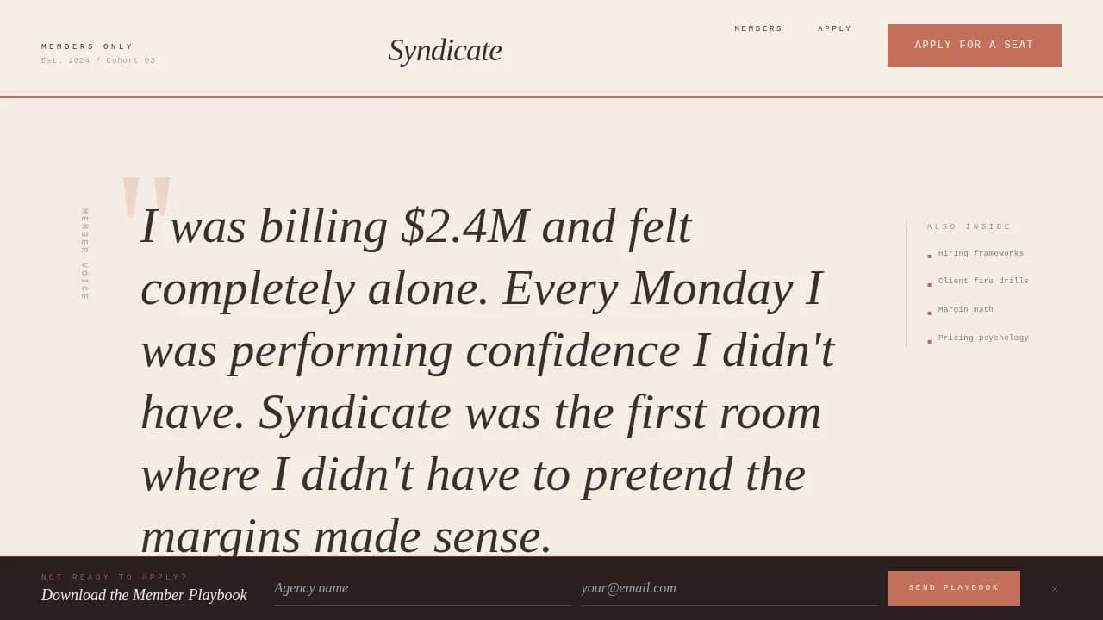Click the Also Inside heading
1103x620 pixels.
pos(969,227)
